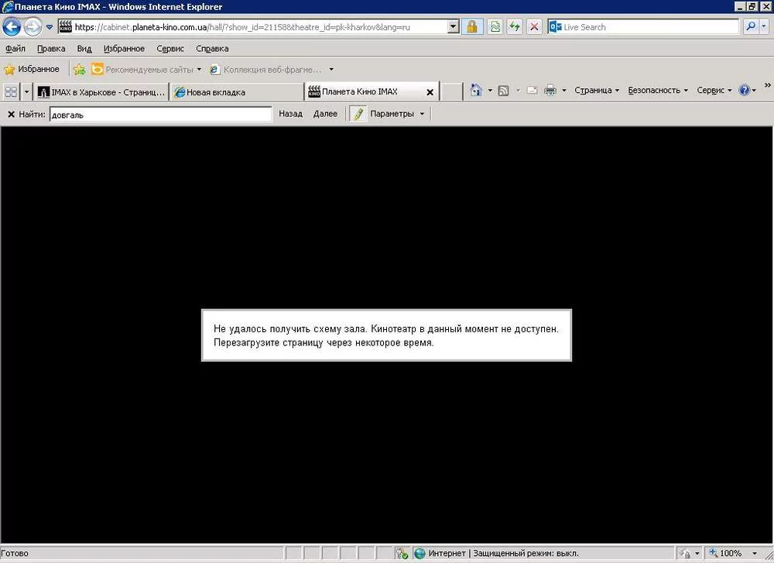
Task: Click the zoom level 100% button
Action: tap(726, 553)
